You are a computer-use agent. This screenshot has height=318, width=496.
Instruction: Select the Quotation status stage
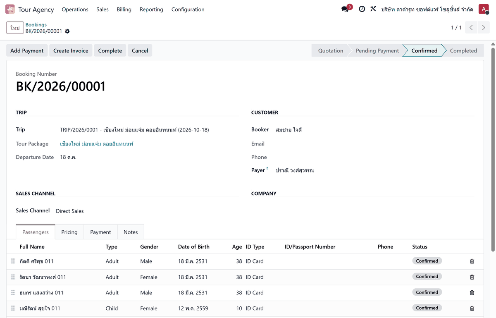[x=330, y=50]
